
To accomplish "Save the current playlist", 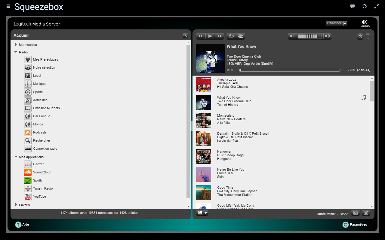I will [x=356, y=213].
